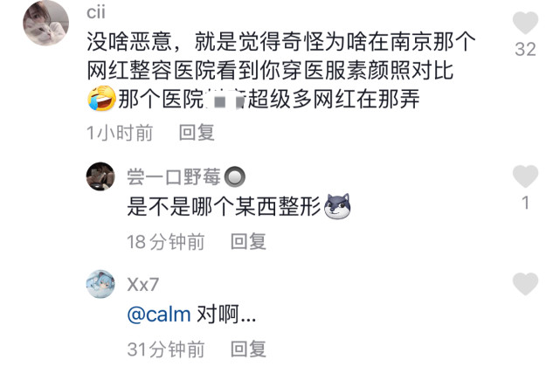Click the username Xx7
This screenshot has height=373, width=560.
click(143, 285)
